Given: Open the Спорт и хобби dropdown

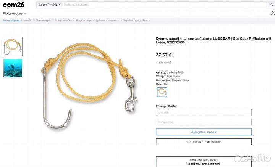Looking at the screenshot, I should 49,5.
